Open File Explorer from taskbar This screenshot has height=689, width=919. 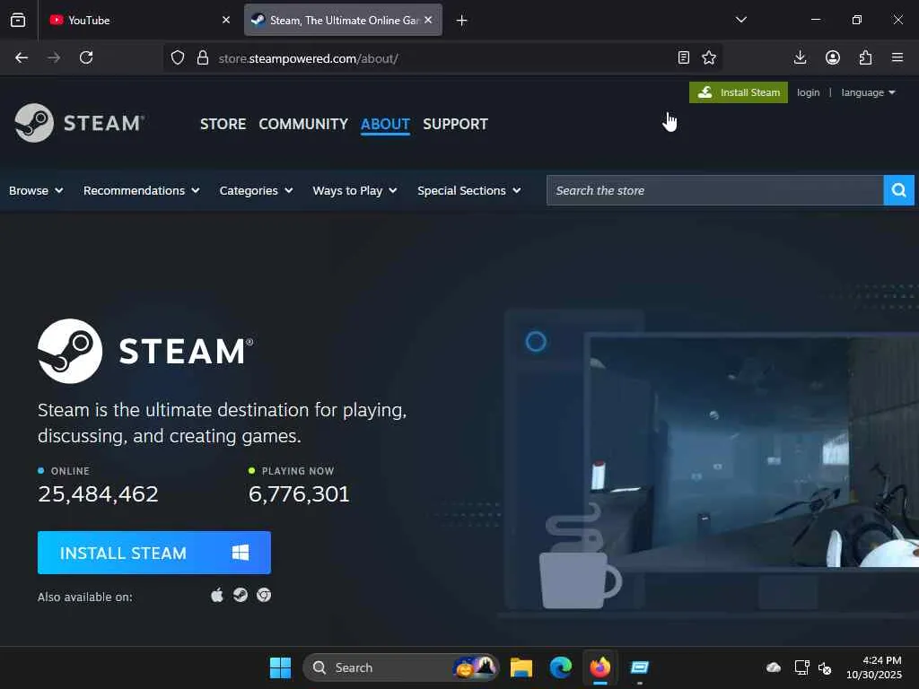[521, 667]
